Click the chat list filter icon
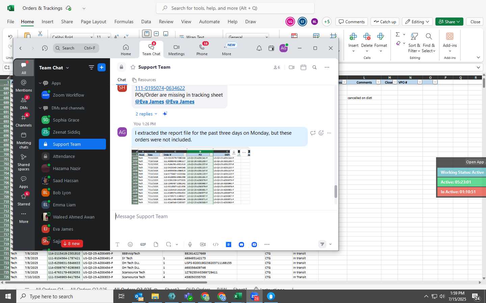 coord(91,67)
